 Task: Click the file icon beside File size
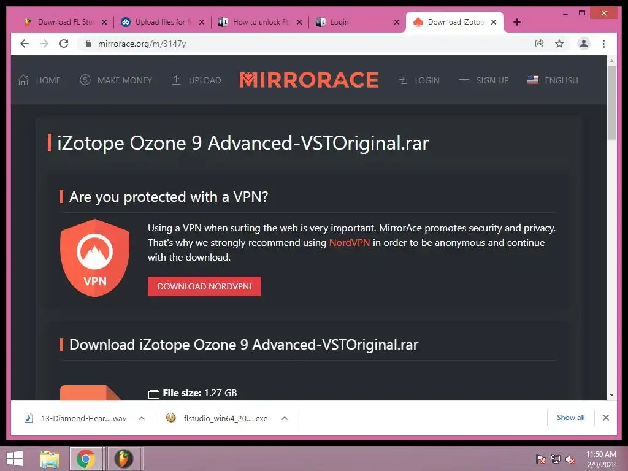tap(154, 393)
